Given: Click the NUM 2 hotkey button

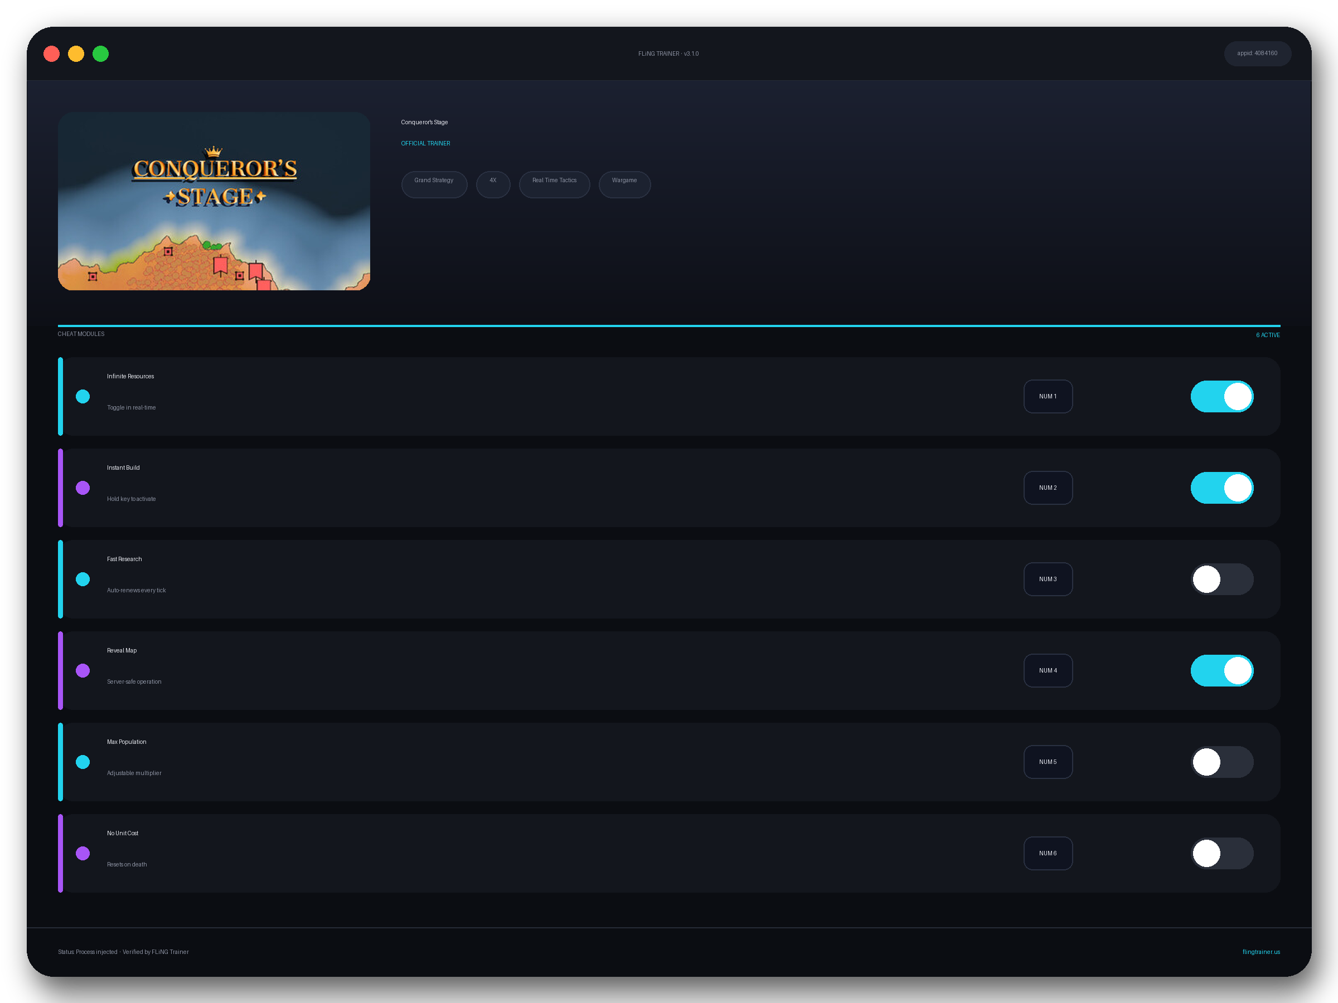Looking at the screenshot, I should point(1048,488).
